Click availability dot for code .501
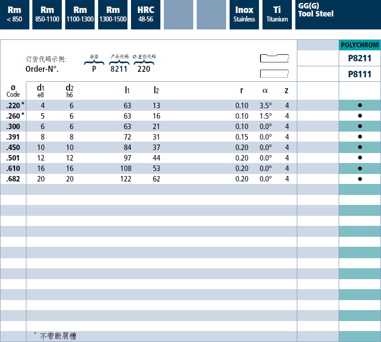The height and width of the screenshot is (342, 381). (360, 158)
